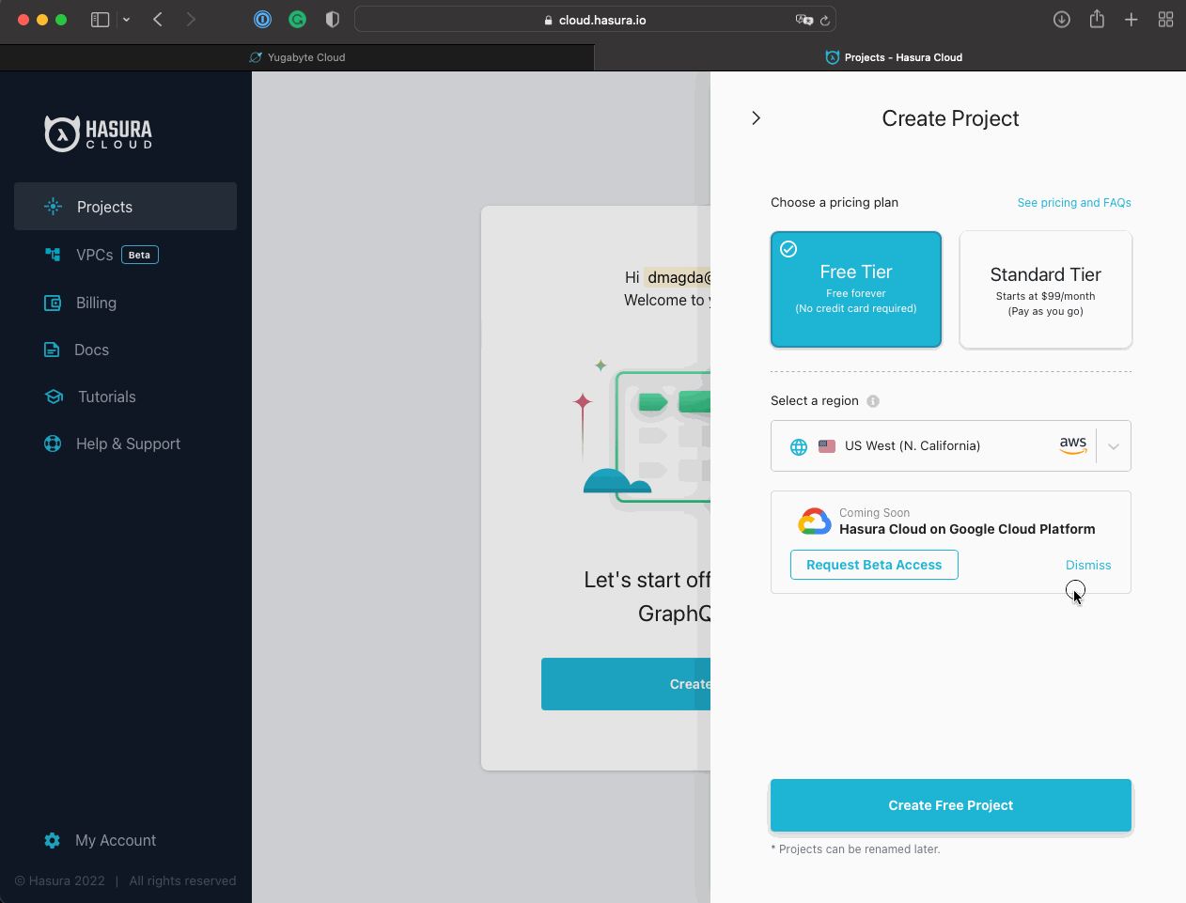Open the Tutorials section
This screenshot has width=1186, height=903.
pos(105,396)
